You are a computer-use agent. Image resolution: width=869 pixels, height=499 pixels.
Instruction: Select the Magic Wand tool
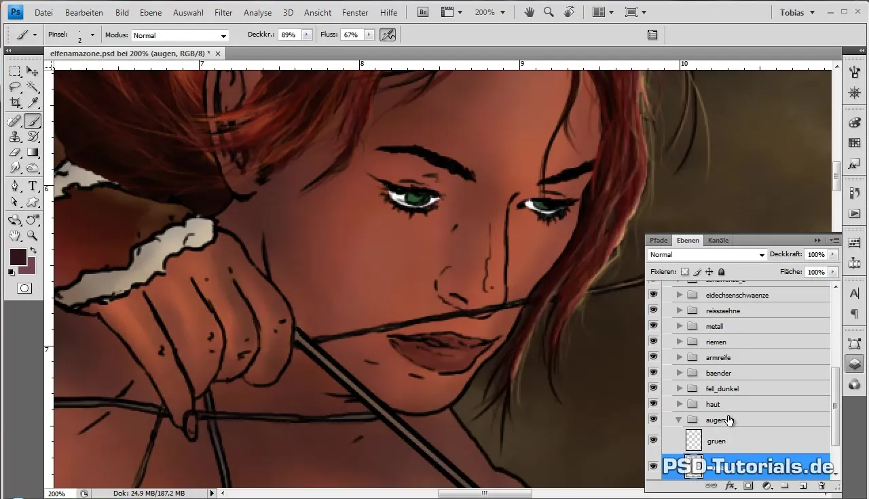pos(33,87)
